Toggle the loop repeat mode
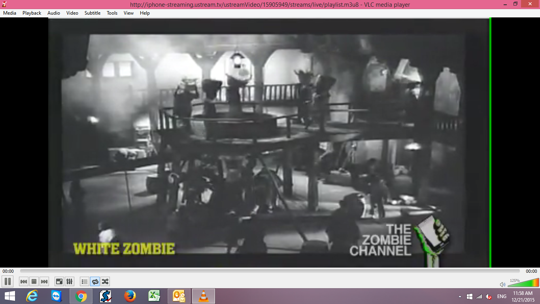This screenshot has height=304, width=540. (95, 281)
